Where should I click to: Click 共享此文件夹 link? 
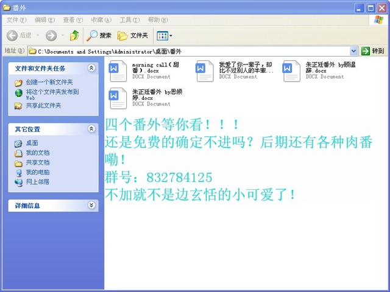click(x=43, y=105)
